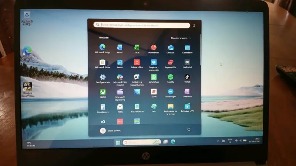Viewport: 296px width, 166px height.
Task: Open the Fotos app
Action: (120, 64)
